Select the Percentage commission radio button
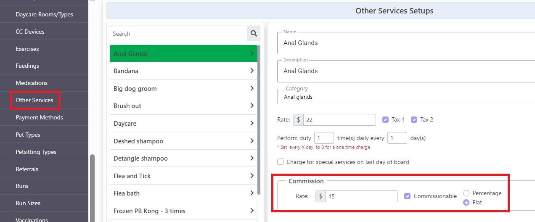The image size is (535, 222). [466, 193]
